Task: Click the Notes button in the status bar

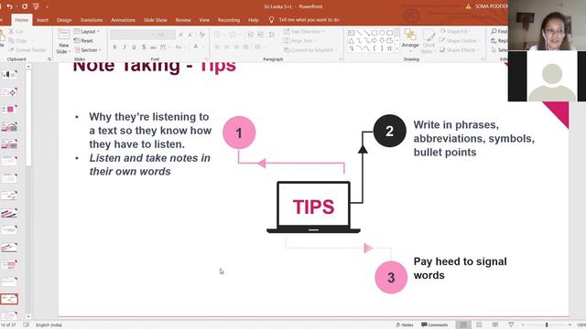Action: click(405, 325)
